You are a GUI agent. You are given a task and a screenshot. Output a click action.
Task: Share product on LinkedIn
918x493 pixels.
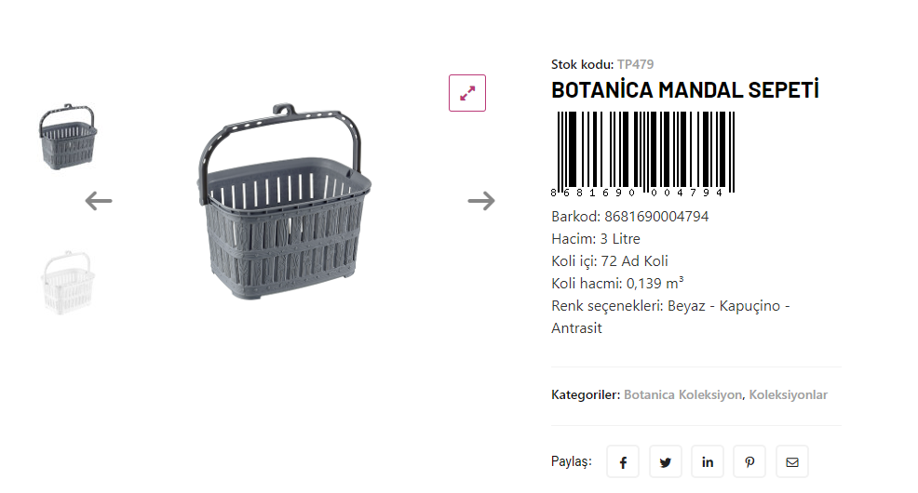[708, 462]
